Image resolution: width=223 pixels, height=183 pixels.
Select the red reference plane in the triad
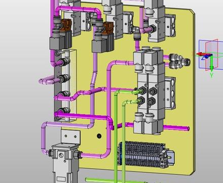[x=212, y=55]
